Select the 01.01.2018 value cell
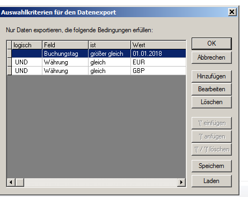This screenshot has width=248, height=197. (x=158, y=54)
